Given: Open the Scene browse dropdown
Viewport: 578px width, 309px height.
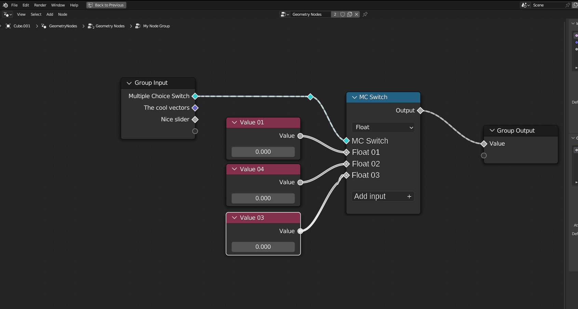Looking at the screenshot, I should coord(525,5).
